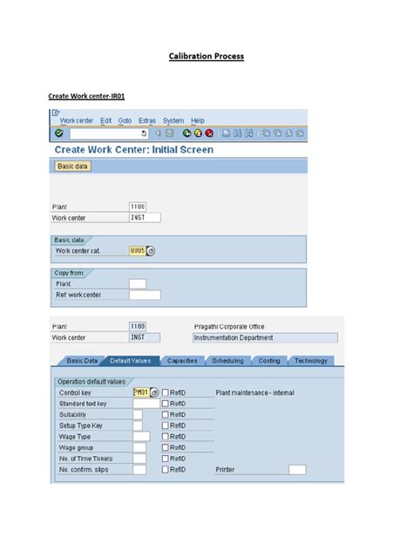Click the Copy from Plant field
The height and width of the screenshot is (551, 413).
click(x=138, y=283)
